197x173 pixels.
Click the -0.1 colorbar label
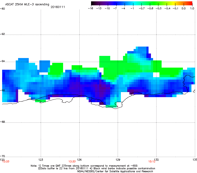(175, 9)
